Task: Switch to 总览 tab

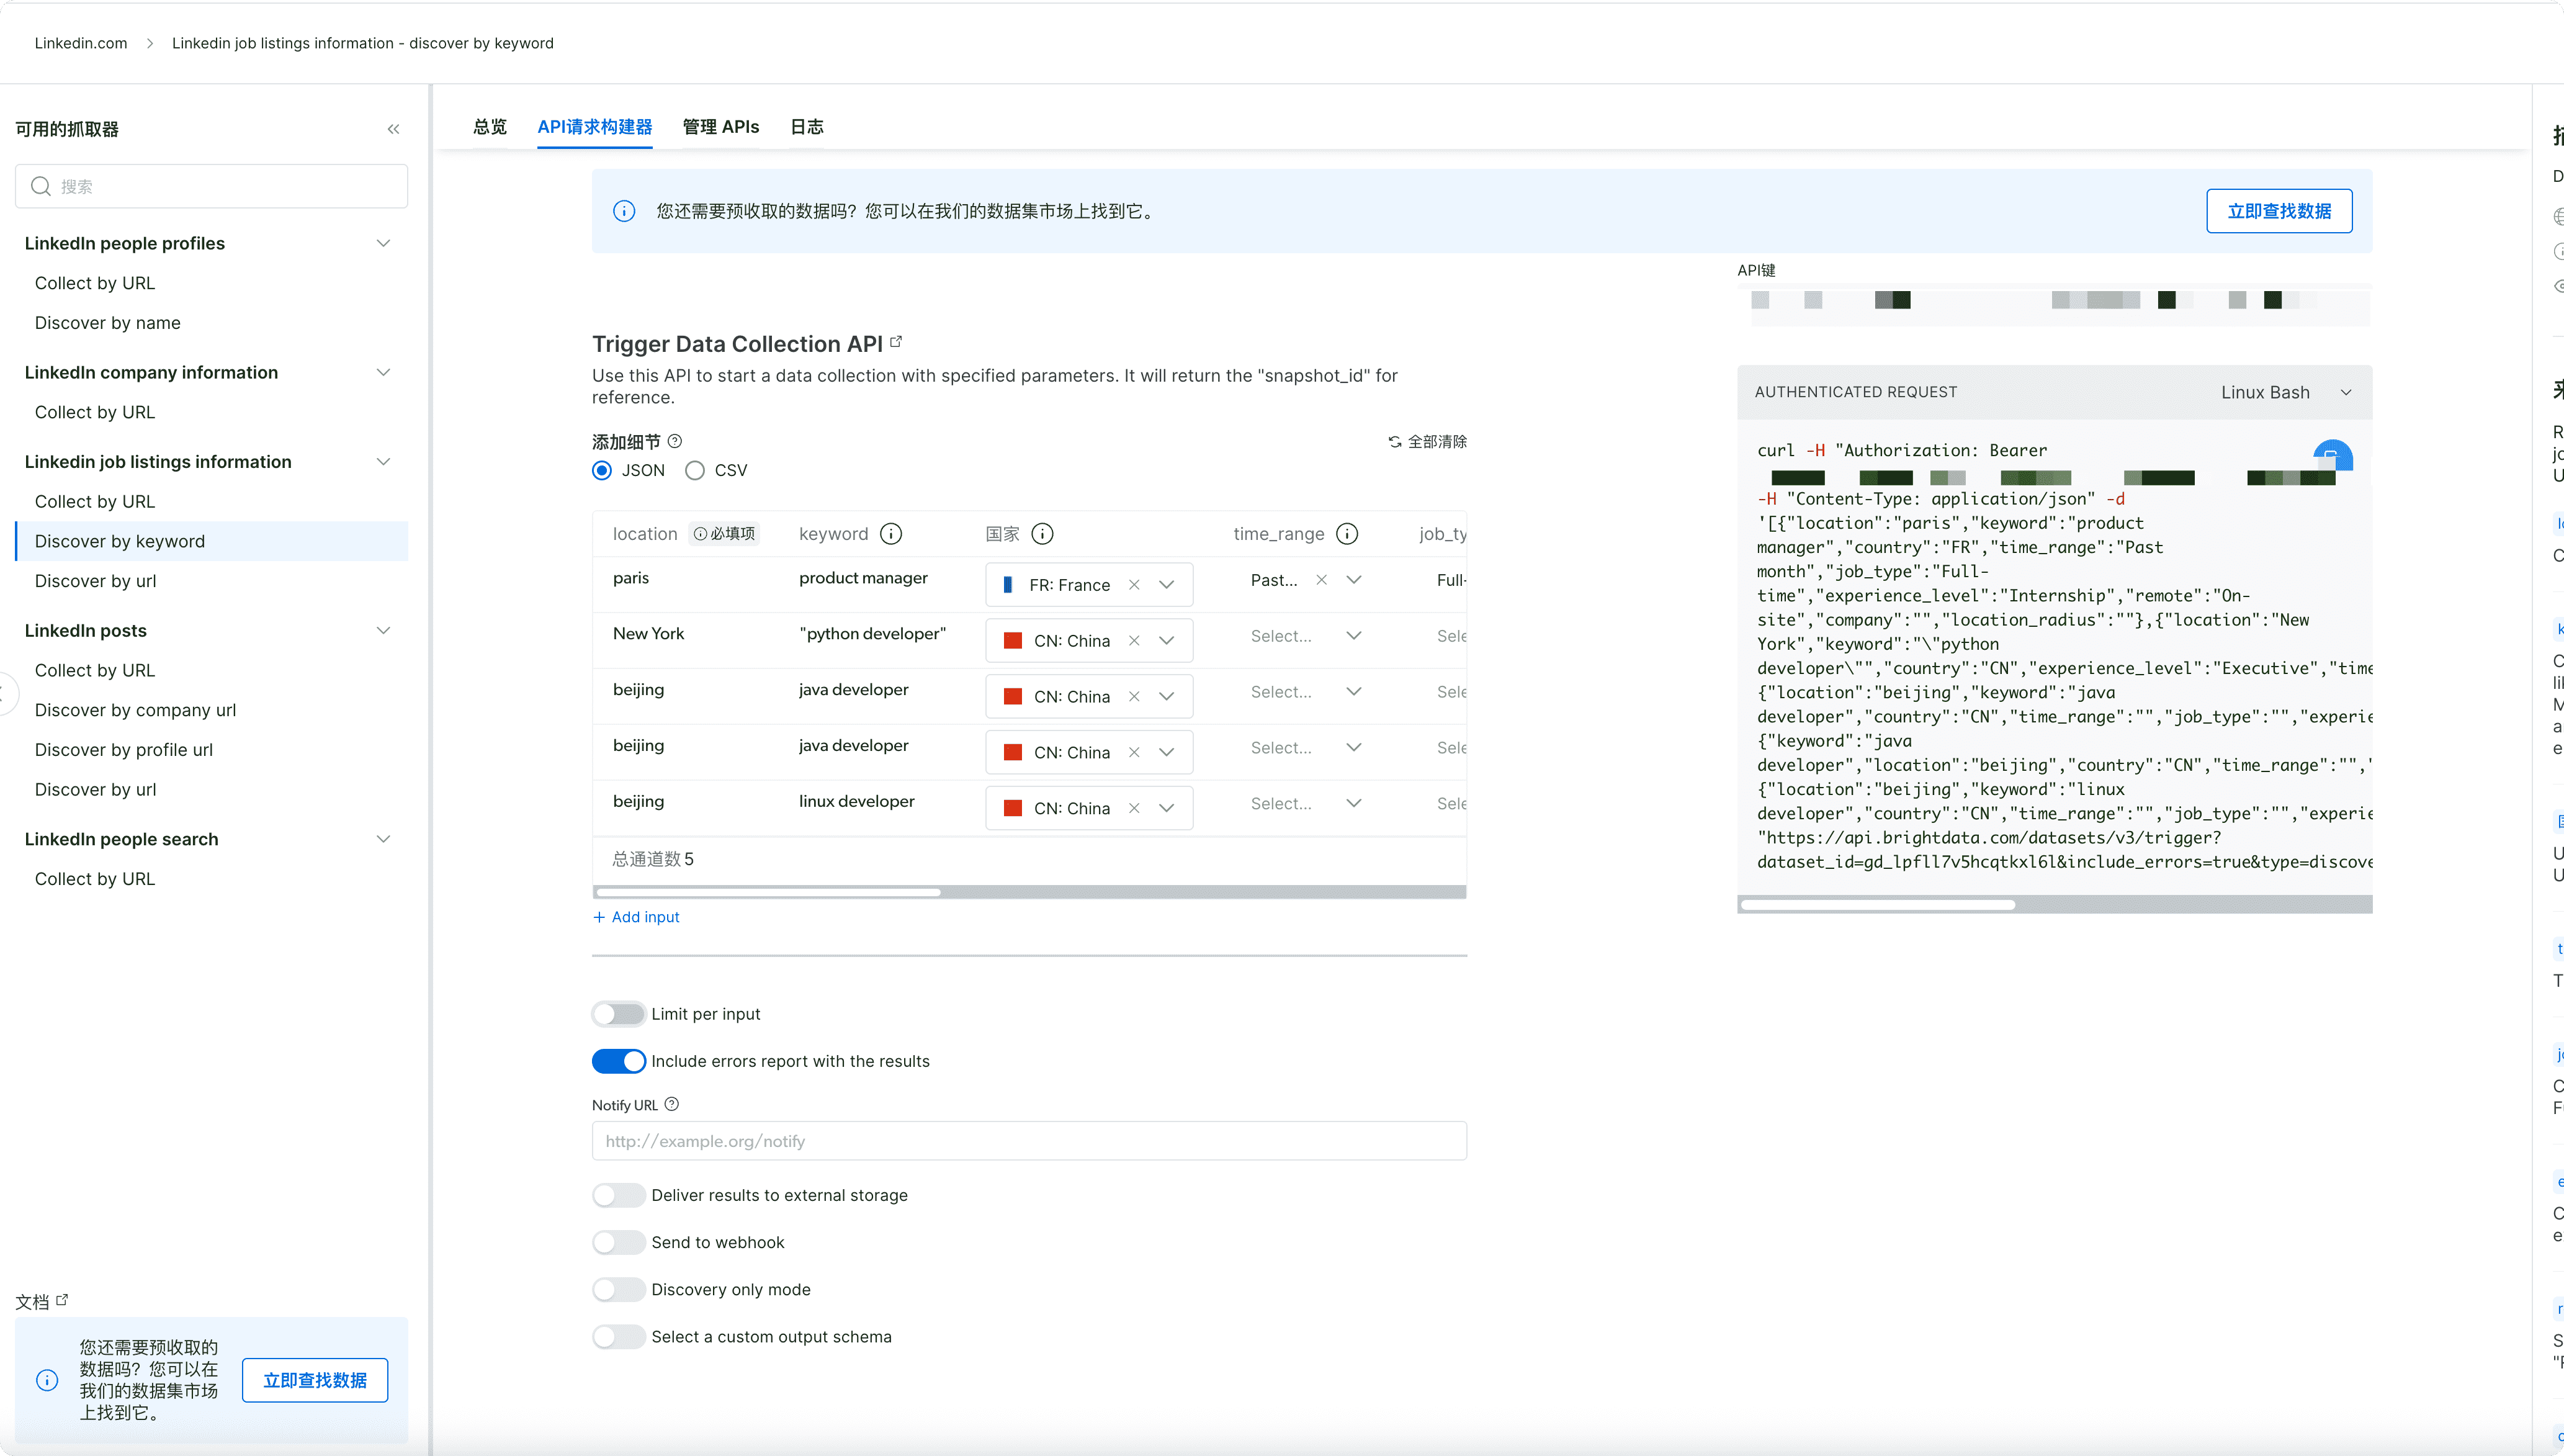Action: [x=490, y=127]
